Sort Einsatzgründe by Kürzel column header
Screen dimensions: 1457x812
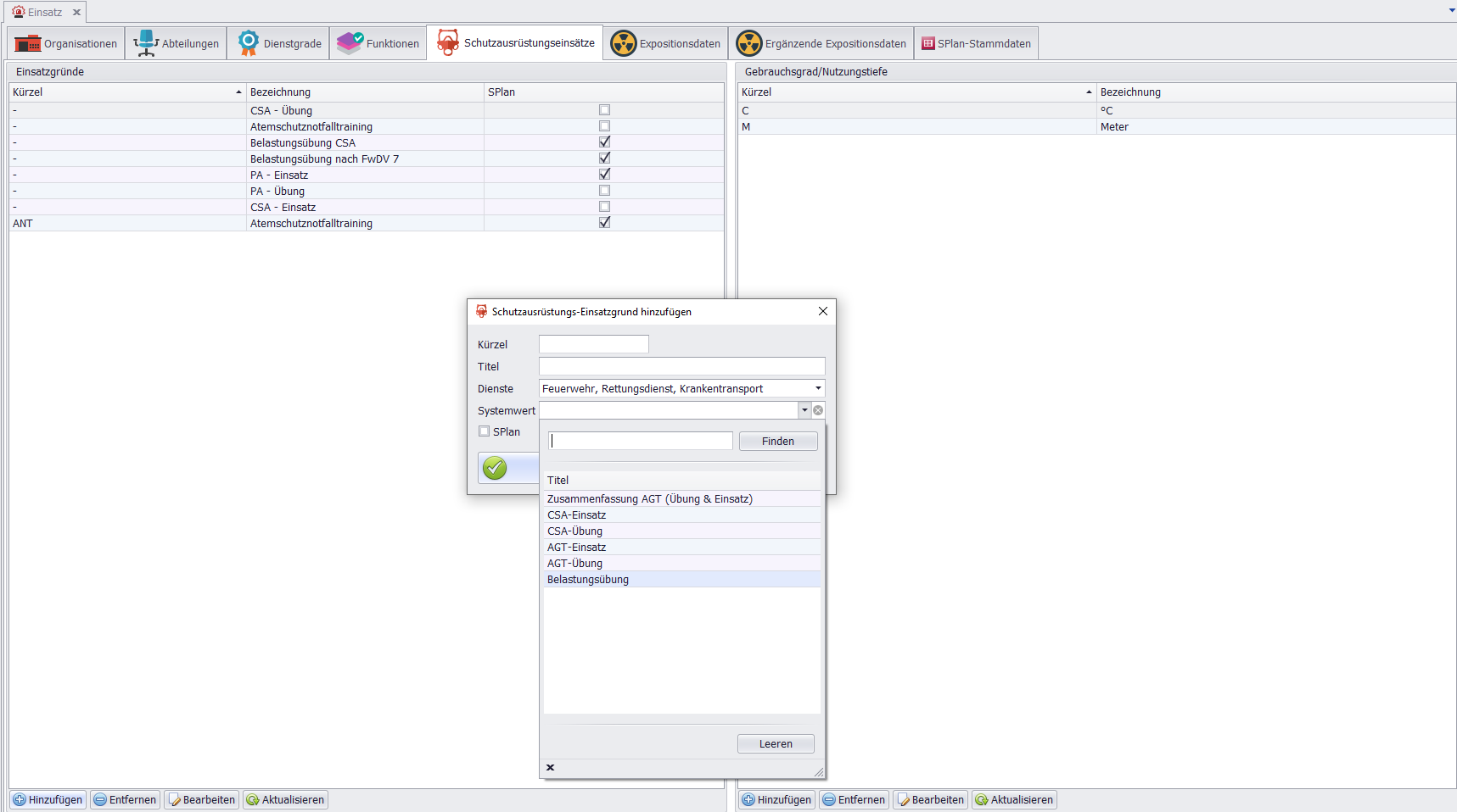(127, 92)
